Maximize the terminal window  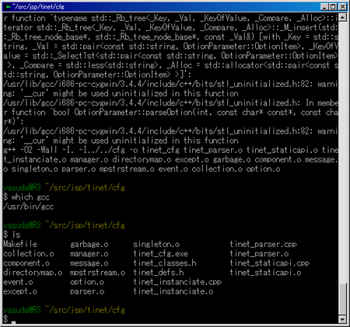pyautogui.click(x=334, y=7)
